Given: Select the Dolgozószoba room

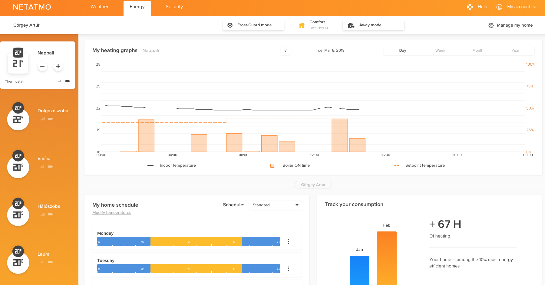Looking at the screenshot, I should click(x=53, y=111).
